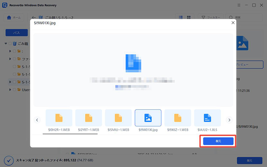Screen dimensions: 267x167
Task: Tick the ':' folder checkbox
Action: (x=14, y=51)
